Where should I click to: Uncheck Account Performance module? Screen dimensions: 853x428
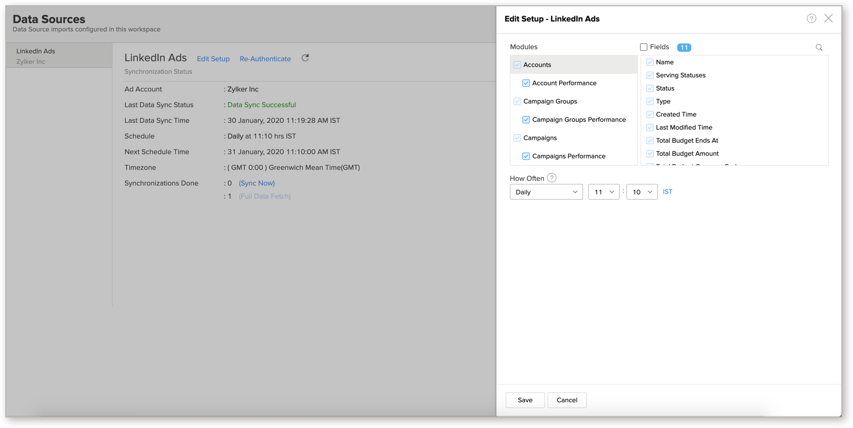pos(526,83)
